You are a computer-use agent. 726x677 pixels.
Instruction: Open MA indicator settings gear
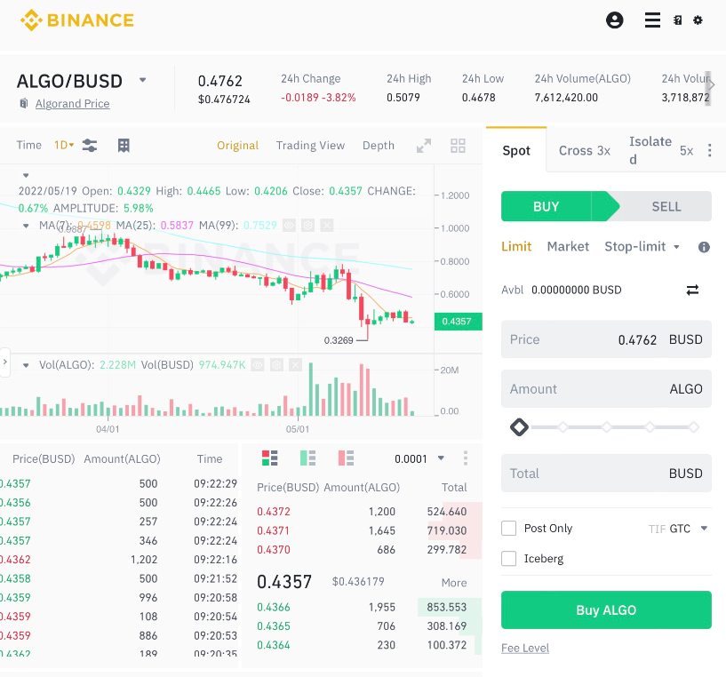pos(307,226)
